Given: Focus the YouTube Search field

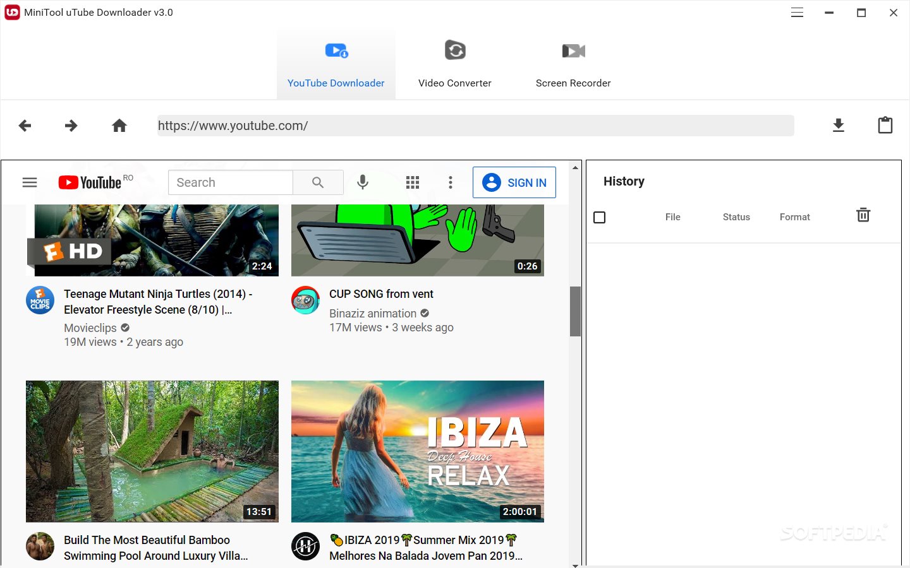Looking at the screenshot, I should click(x=231, y=182).
